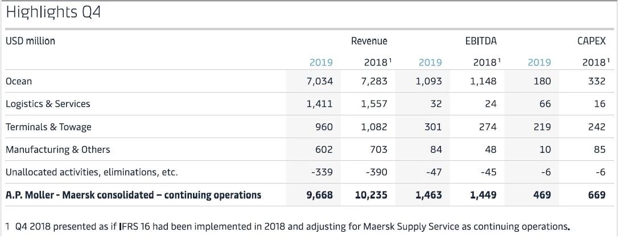Click Logistics & Services CAPEX 66
This screenshot has height=237, width=618.
point(545,104)
